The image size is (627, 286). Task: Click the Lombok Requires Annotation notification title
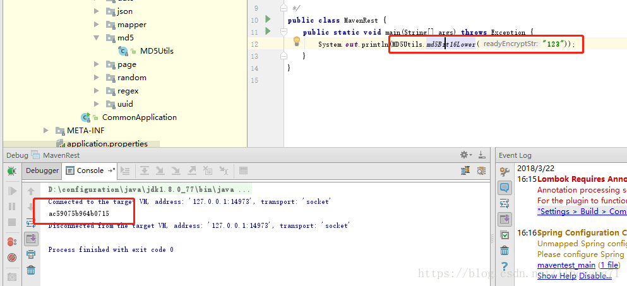[582, 179]
